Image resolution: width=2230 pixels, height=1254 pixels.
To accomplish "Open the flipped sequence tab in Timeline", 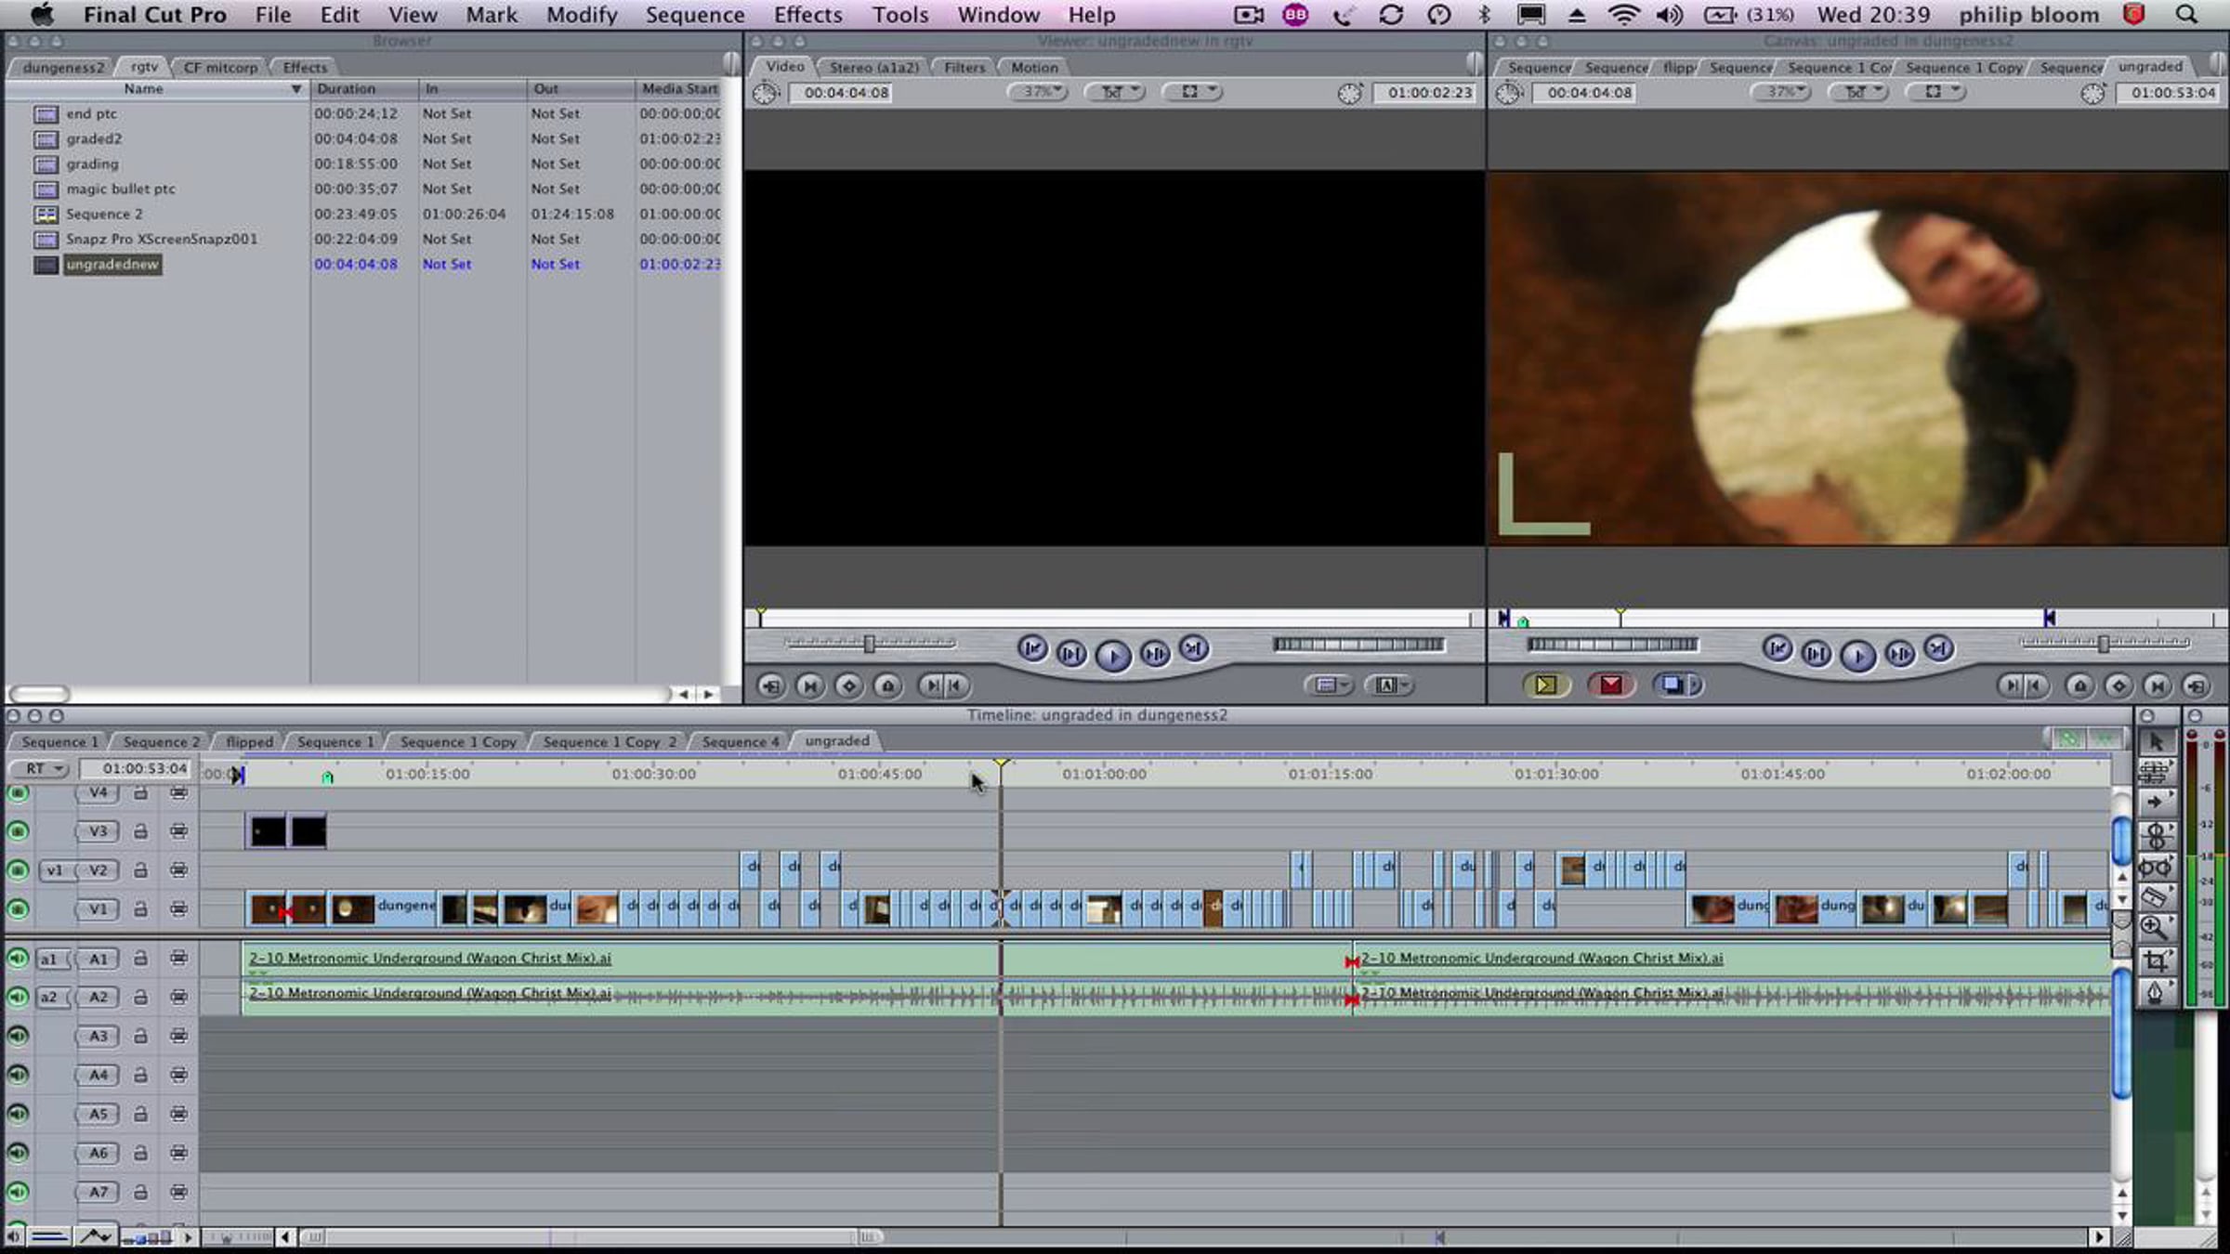I will [x=249, y=741].
